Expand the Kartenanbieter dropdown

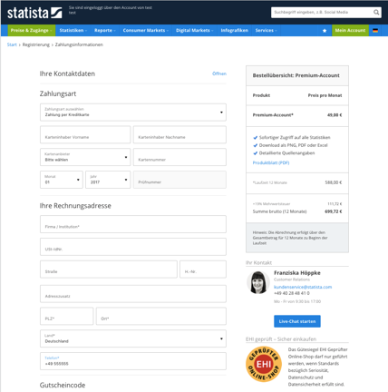(85, 157)
